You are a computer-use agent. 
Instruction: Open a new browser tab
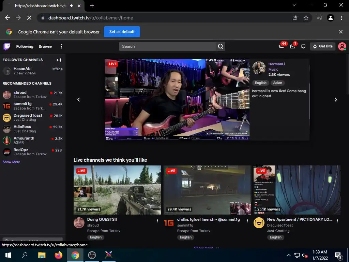(92, 6)
